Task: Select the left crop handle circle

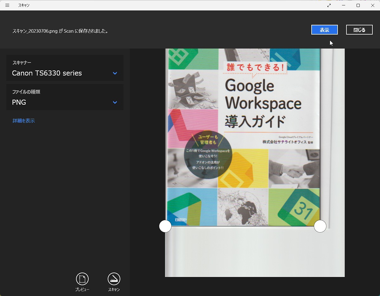Action: point(165,226)
